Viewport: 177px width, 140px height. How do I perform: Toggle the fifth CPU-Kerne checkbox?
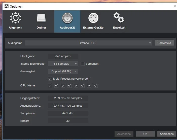76,85
